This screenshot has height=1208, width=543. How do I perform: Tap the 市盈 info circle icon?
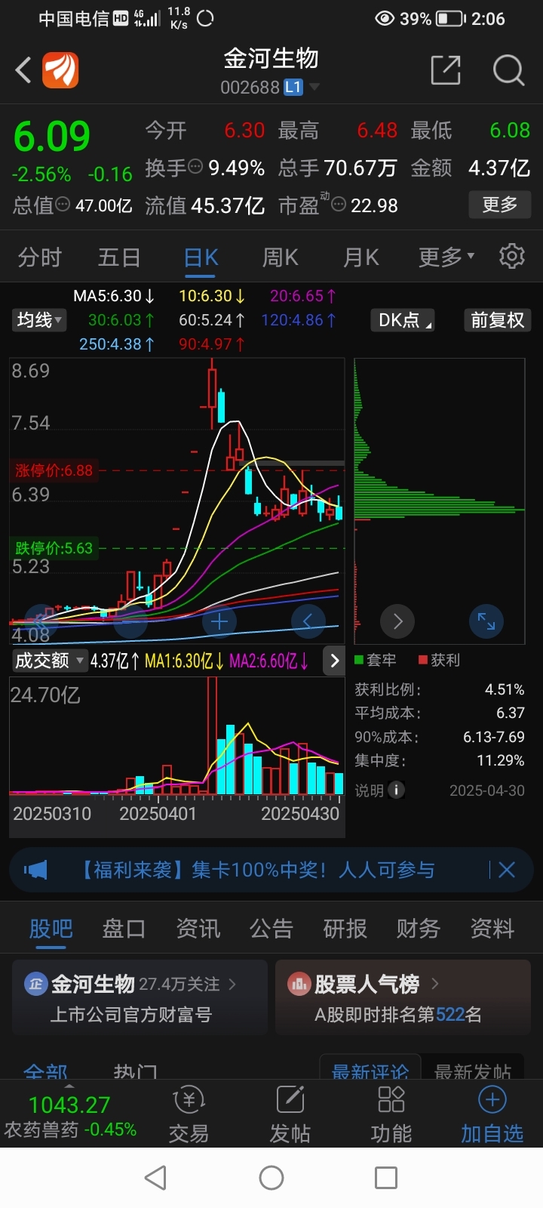click(339, 205)
